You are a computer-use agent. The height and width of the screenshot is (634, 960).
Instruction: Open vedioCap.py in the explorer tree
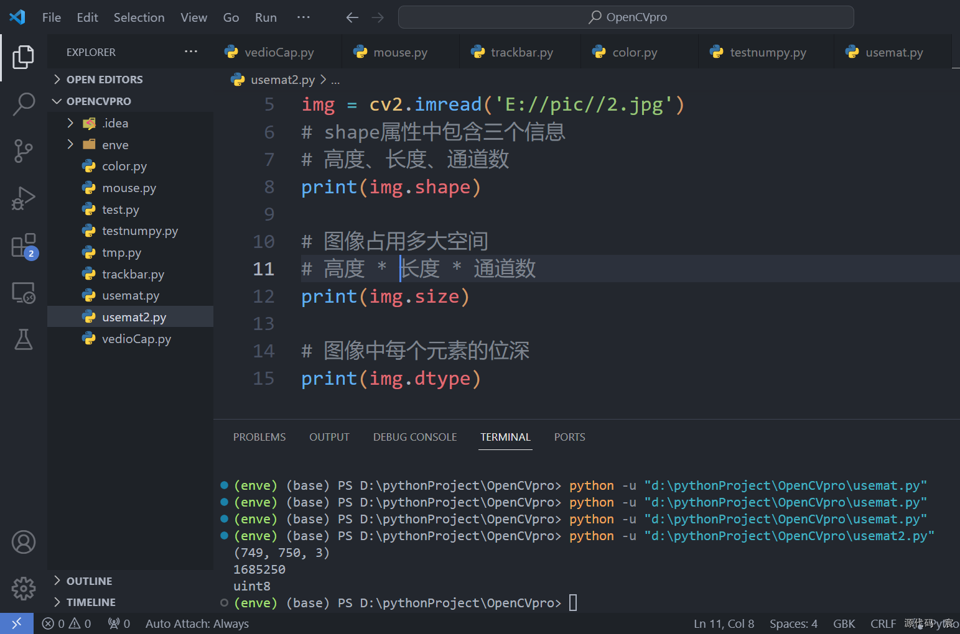pyautogui.click(x=130, y=339)
